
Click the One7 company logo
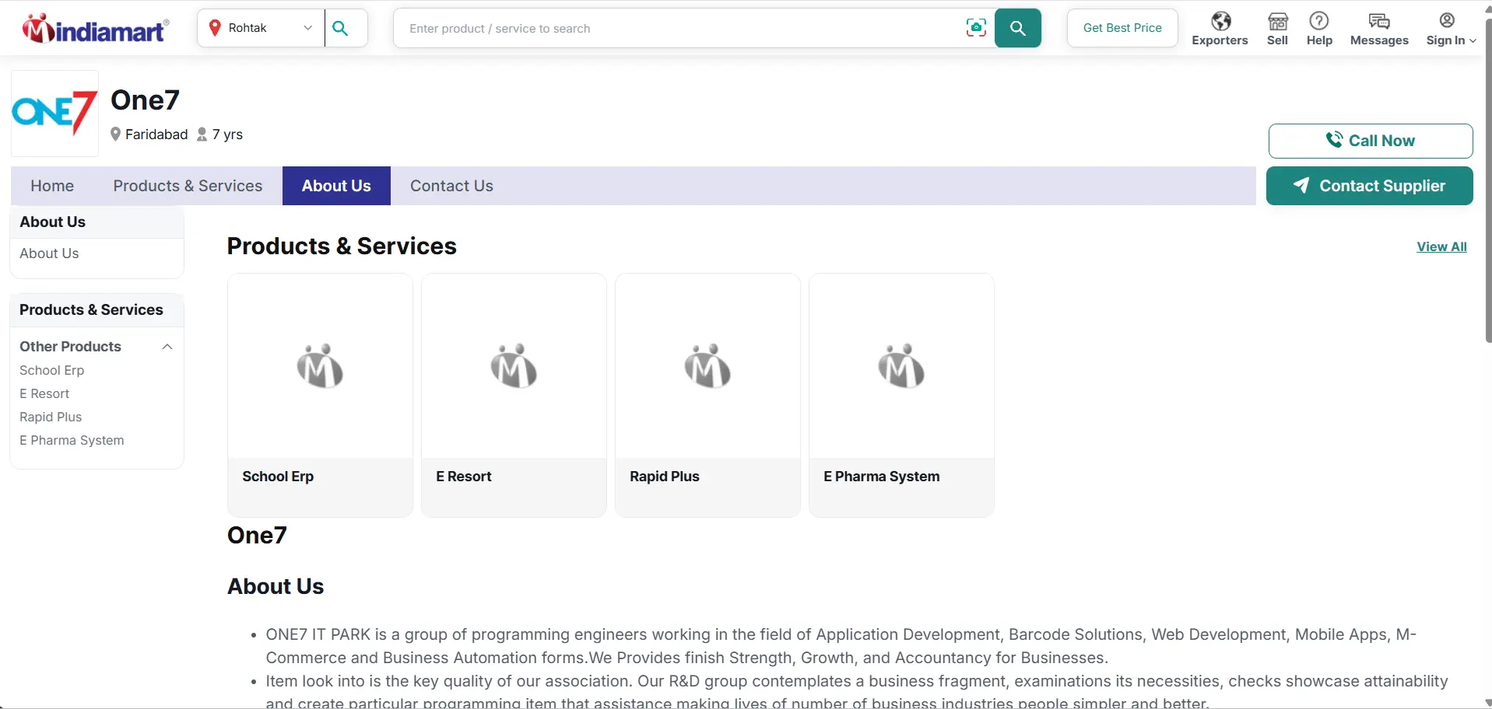[54, 114]
